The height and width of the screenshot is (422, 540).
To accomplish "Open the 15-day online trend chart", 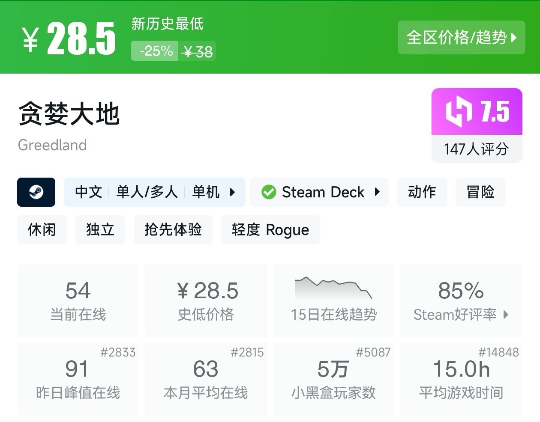I will click(333, 288).
